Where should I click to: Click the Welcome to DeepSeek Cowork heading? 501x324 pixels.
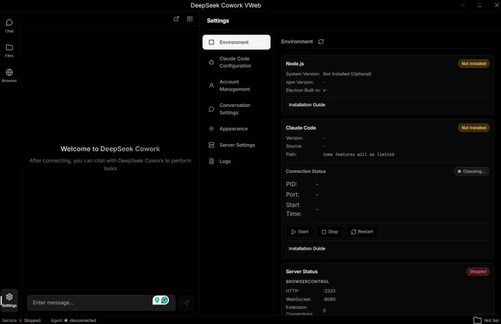coord(110,149)
